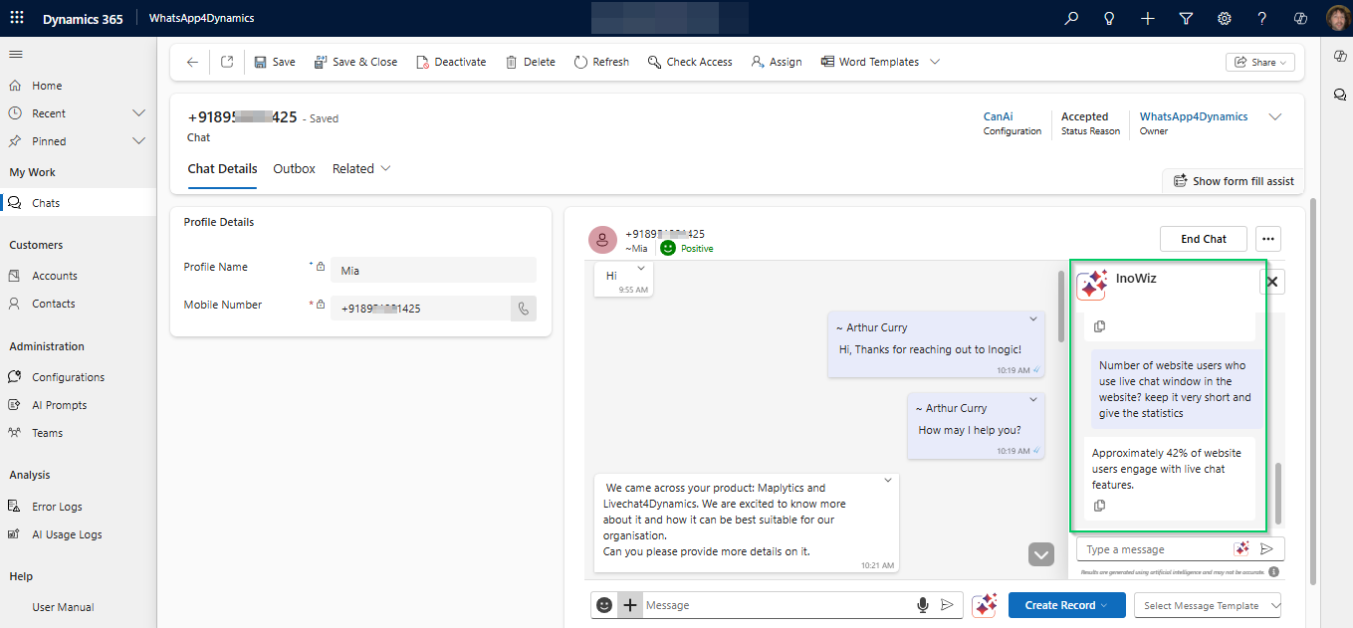
Task: Start voice input with the microphone icon
Action: [925, 604]
